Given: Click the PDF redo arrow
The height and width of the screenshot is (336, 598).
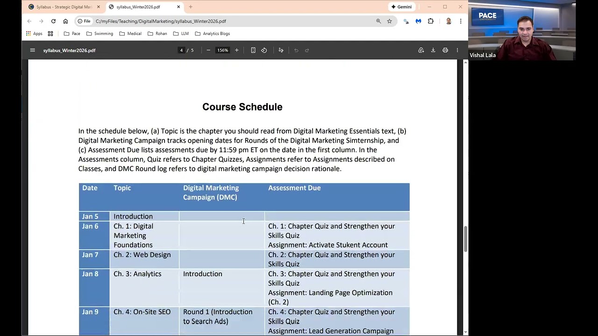Looking at the screenshot, I should click(307, 50).
